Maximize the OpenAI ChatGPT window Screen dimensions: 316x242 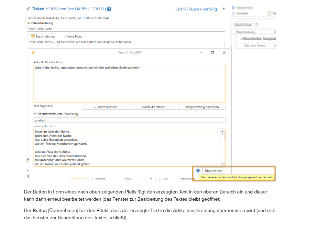pos(213,53)
